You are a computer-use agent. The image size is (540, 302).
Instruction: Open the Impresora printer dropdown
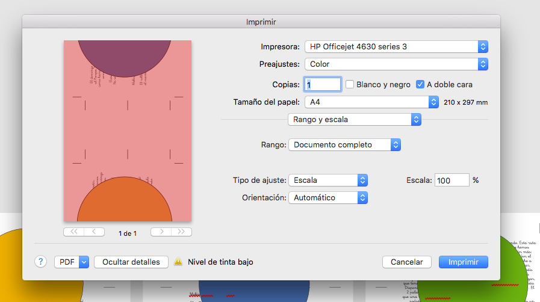click(396, 47)
